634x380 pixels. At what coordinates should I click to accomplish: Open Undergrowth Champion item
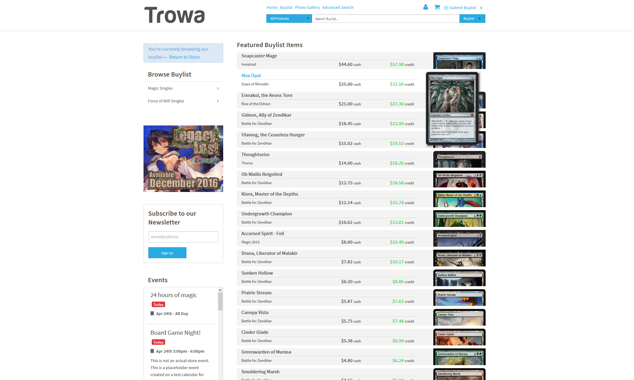click(x=267, y=214)
